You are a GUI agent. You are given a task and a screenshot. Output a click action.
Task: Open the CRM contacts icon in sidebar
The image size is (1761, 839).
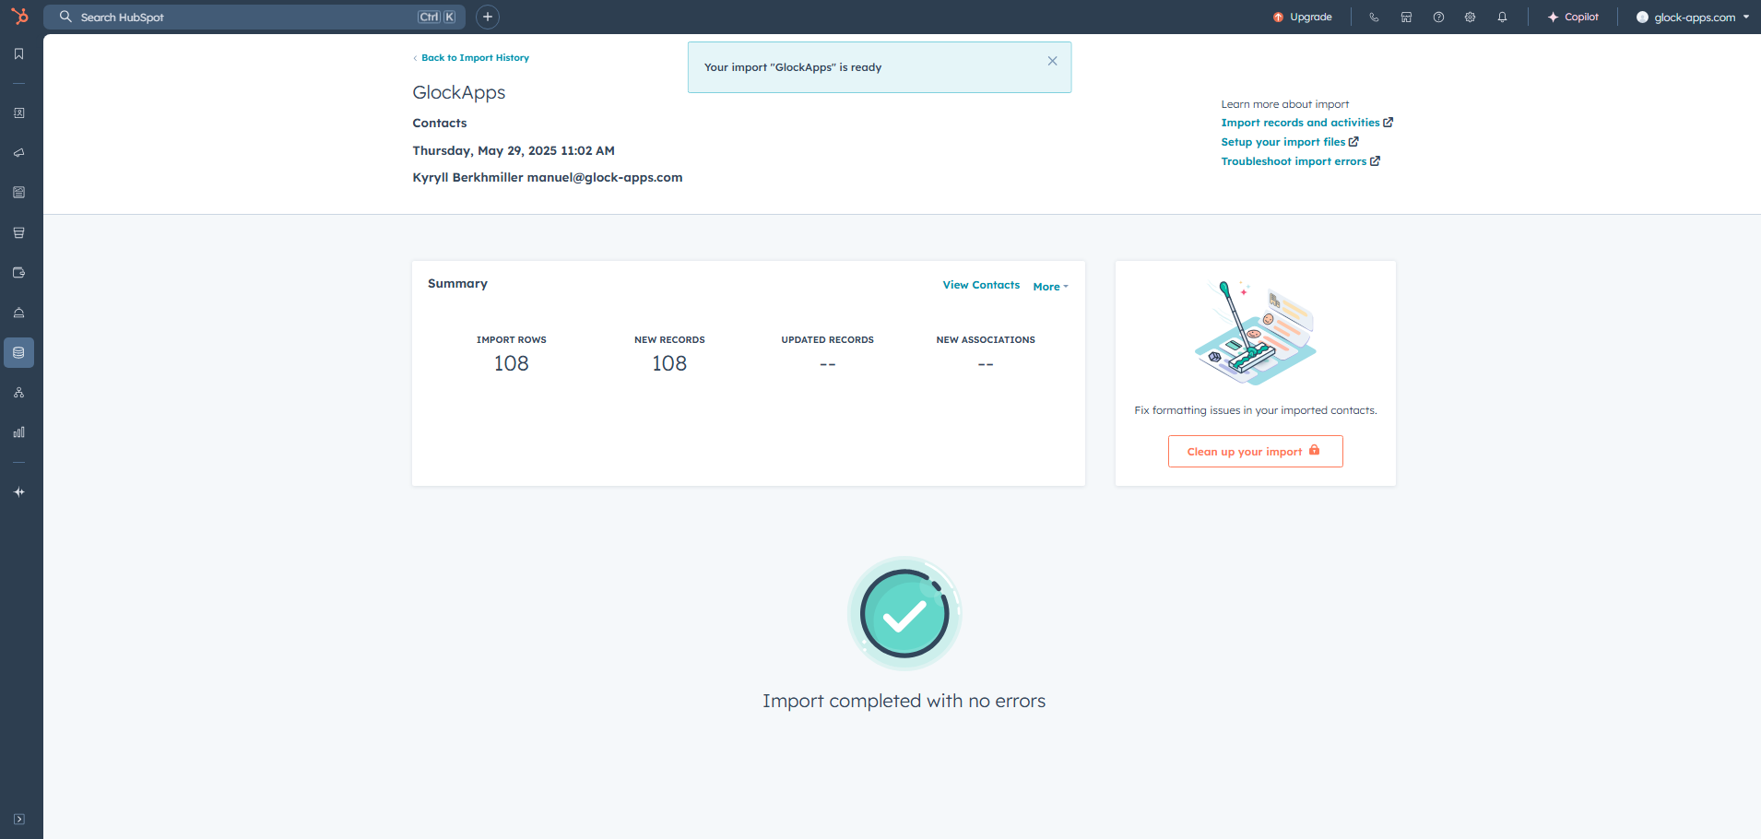[x=18, y=112]
